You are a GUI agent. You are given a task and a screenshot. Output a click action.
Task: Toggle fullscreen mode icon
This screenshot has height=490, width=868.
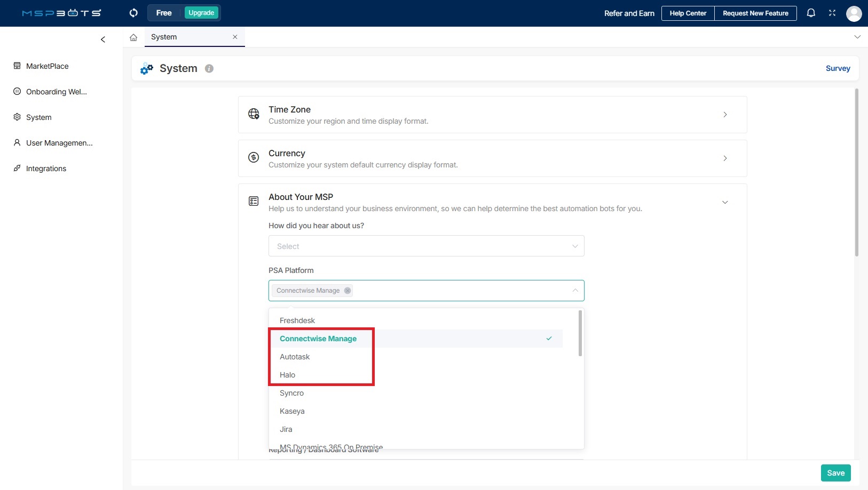pos(832,13)
